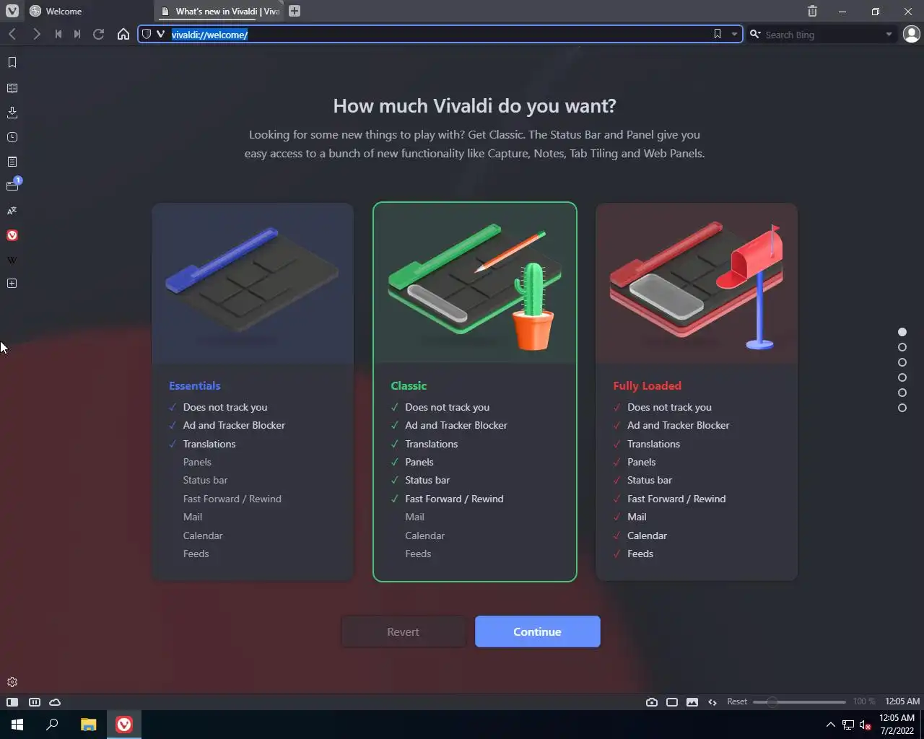Open tab tiling options in status bar
This screenshot has width=924, height=739.
pyautogui.click(x=34, y=702)
